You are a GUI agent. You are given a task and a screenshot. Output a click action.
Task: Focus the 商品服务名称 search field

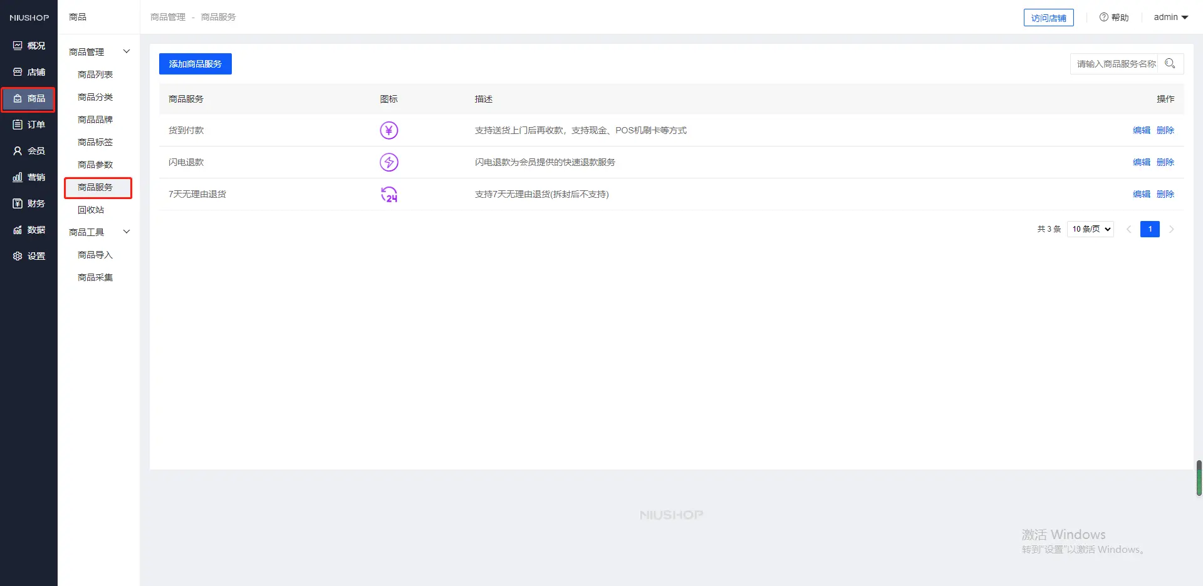(x=1115, y=64)
